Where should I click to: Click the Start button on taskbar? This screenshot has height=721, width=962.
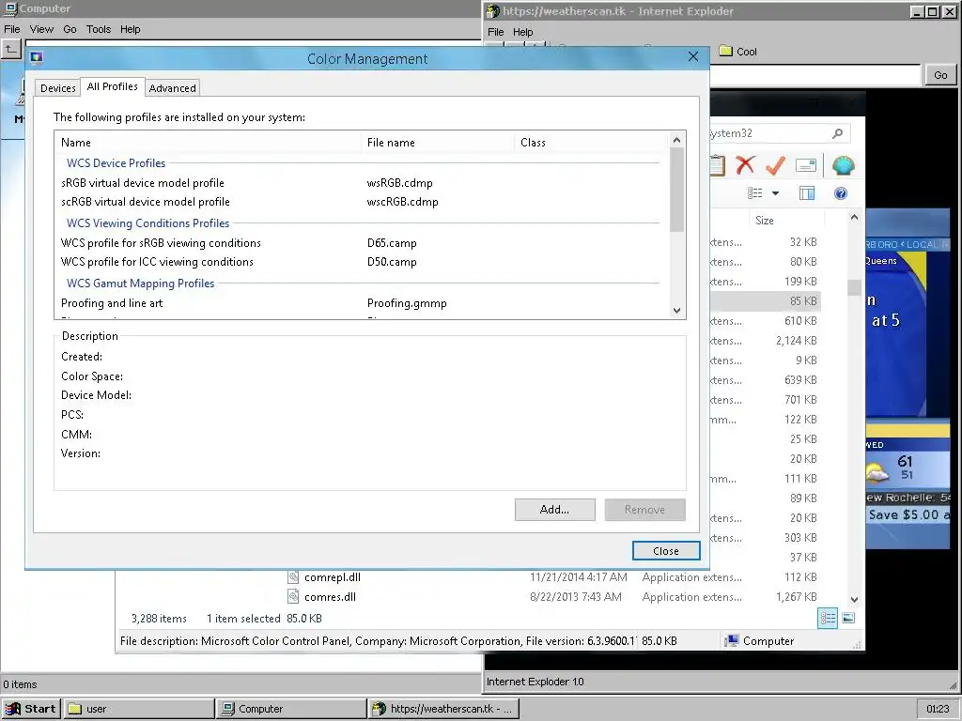click(31, 709)
